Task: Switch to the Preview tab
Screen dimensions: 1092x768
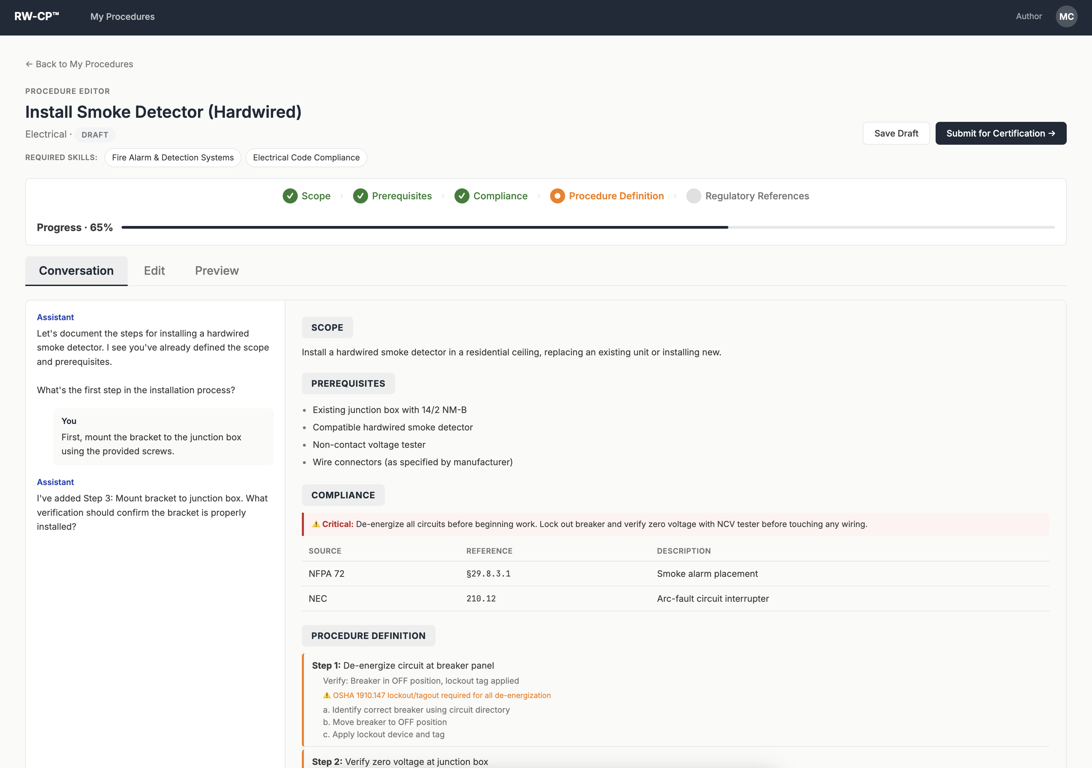Action: pos(216,271)
